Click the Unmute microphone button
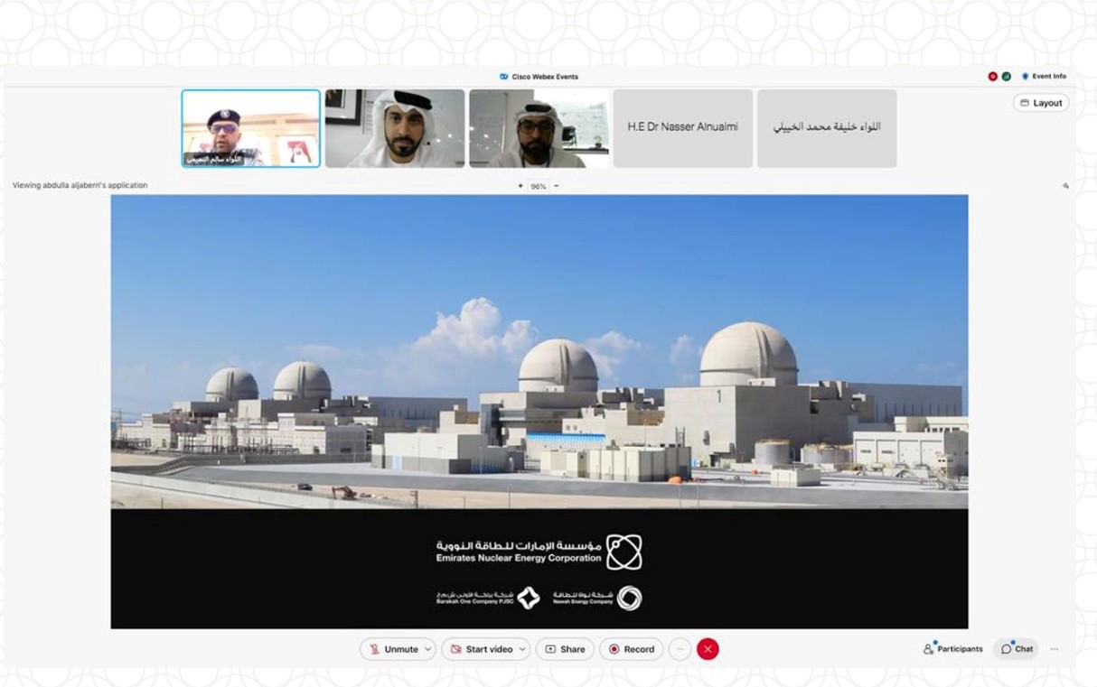The height and width of the screenshot is (687, 1097). click(x=393, y=649)
